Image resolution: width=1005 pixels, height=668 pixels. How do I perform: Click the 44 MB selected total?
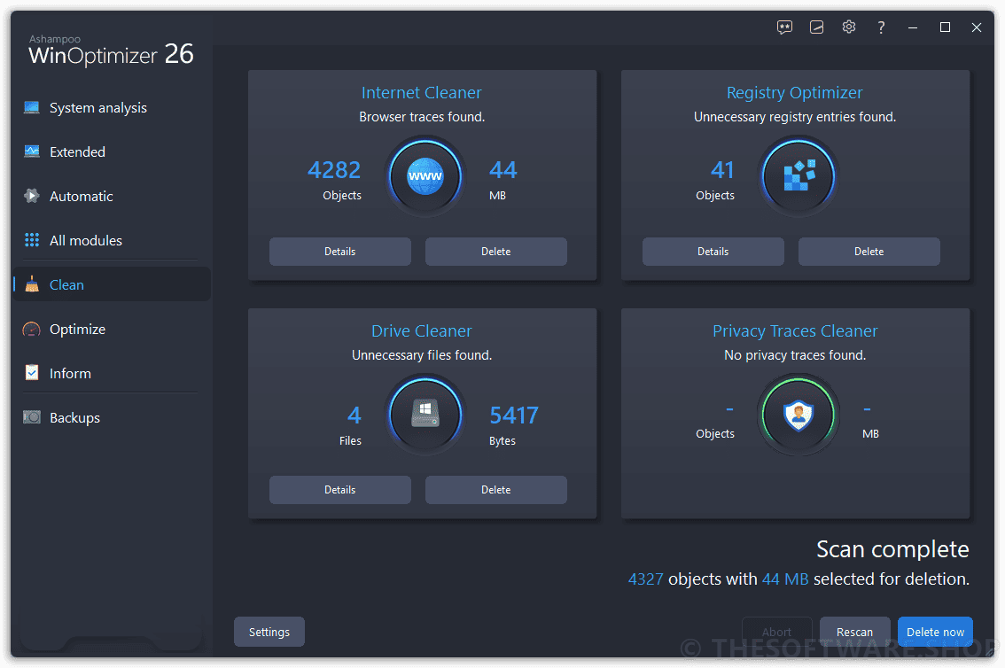785,579
